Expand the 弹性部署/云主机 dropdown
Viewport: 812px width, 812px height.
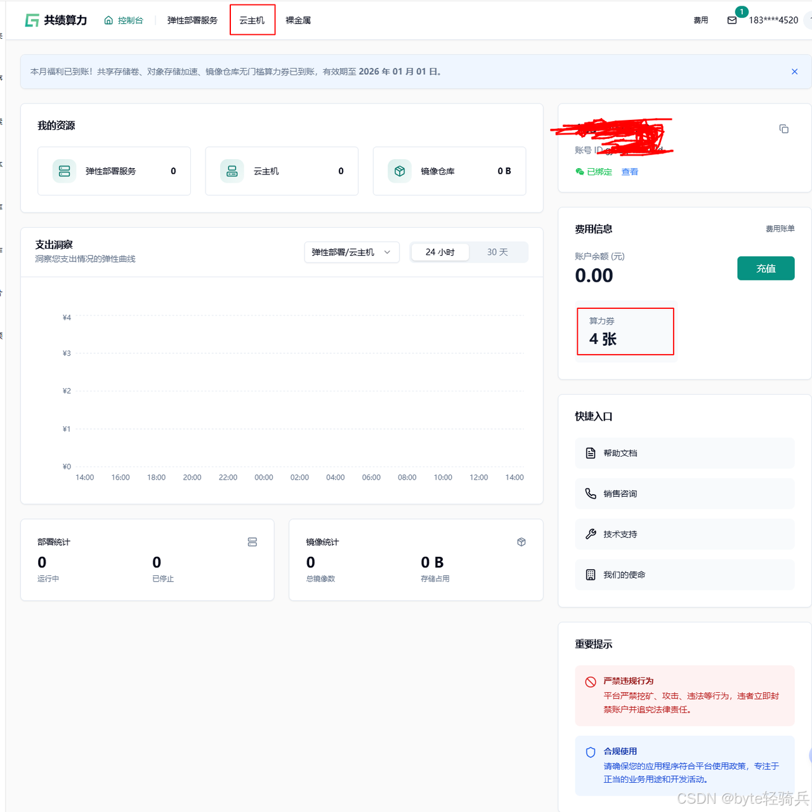coord(351,252)
